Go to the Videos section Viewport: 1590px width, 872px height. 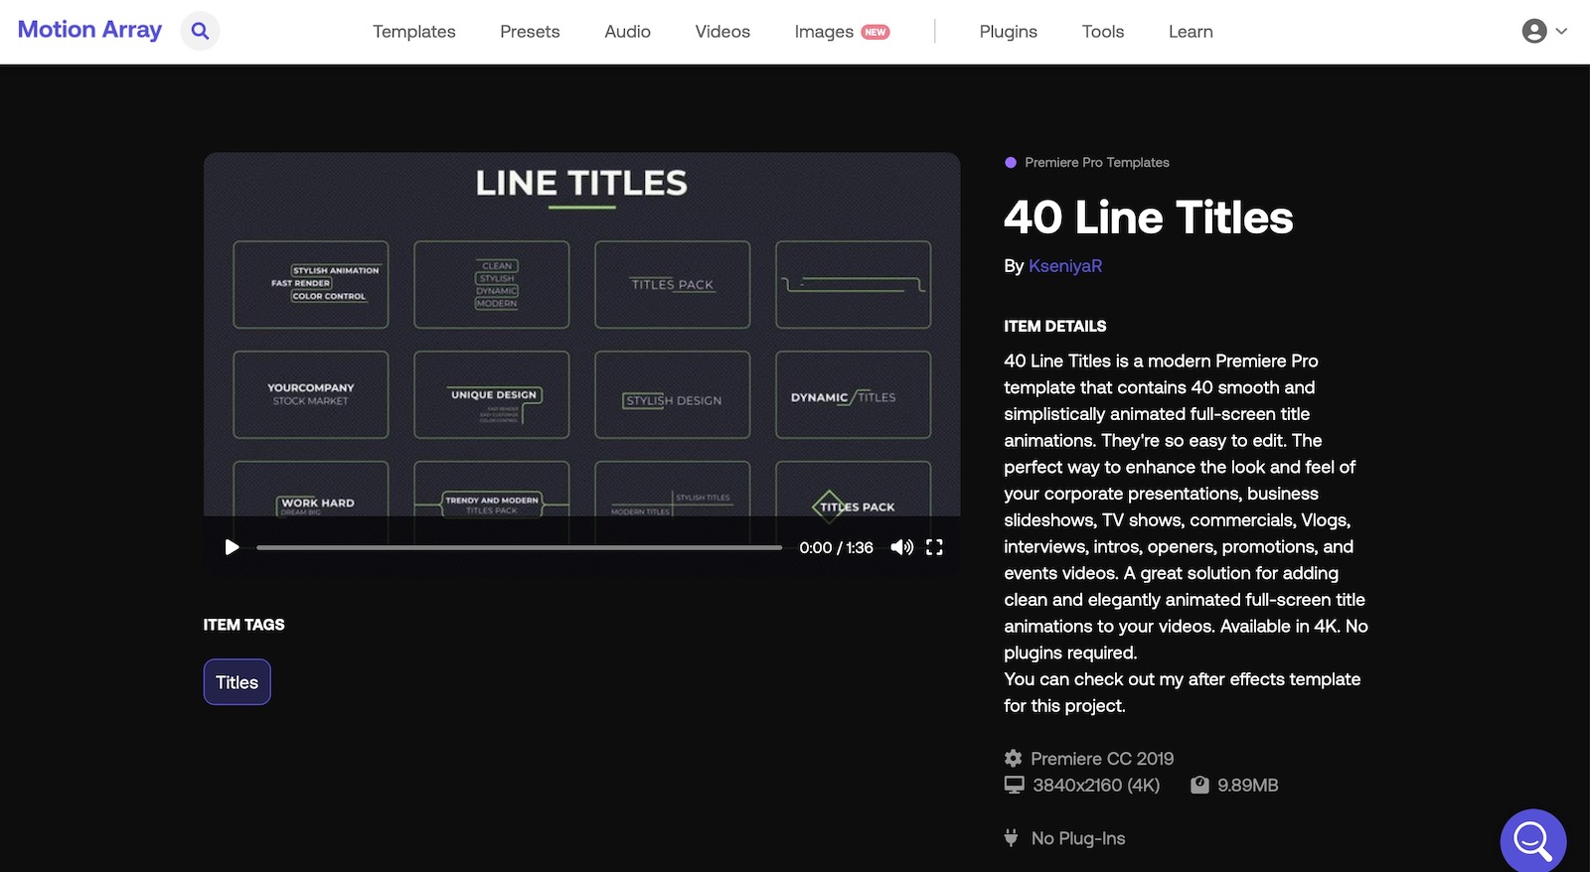pos(722,32)
